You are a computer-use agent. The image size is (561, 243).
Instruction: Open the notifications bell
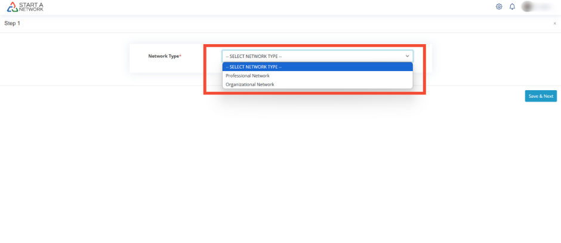(x=512, y=7)
